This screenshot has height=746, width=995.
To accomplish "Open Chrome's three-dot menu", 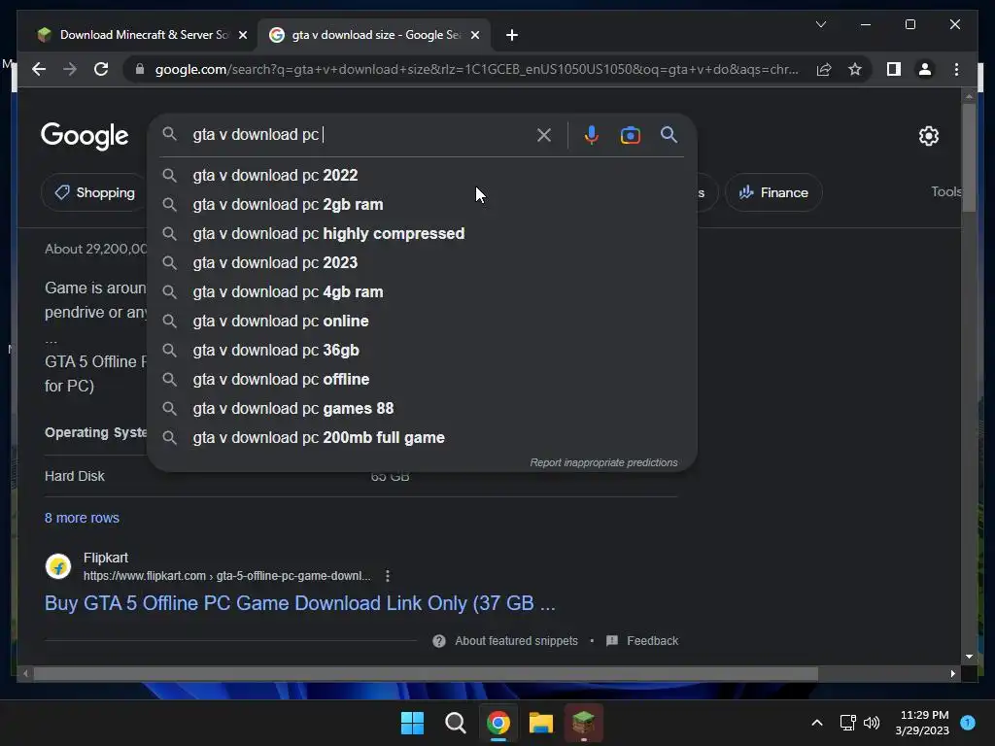I will click(x=956, y=69).
